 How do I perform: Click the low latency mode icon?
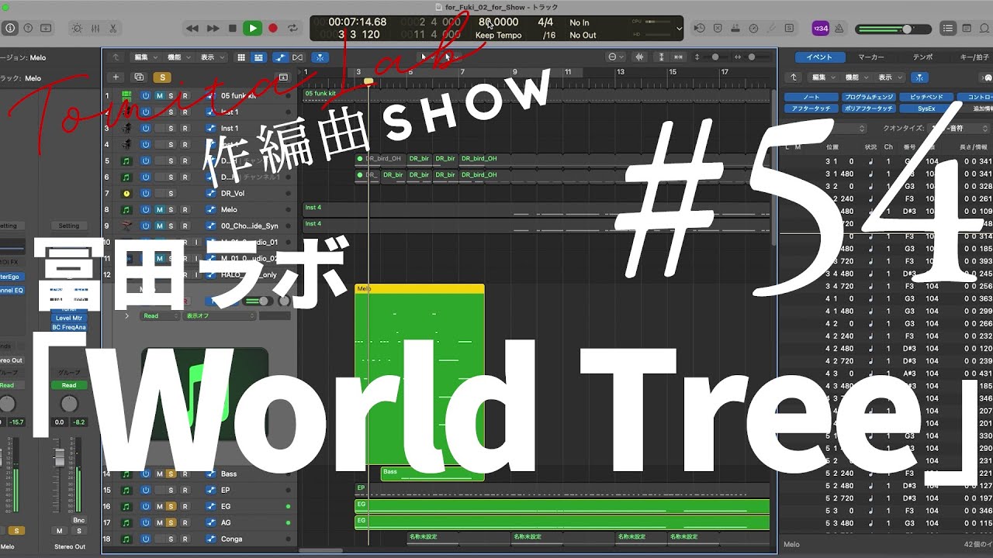click(x=753, y=28)
